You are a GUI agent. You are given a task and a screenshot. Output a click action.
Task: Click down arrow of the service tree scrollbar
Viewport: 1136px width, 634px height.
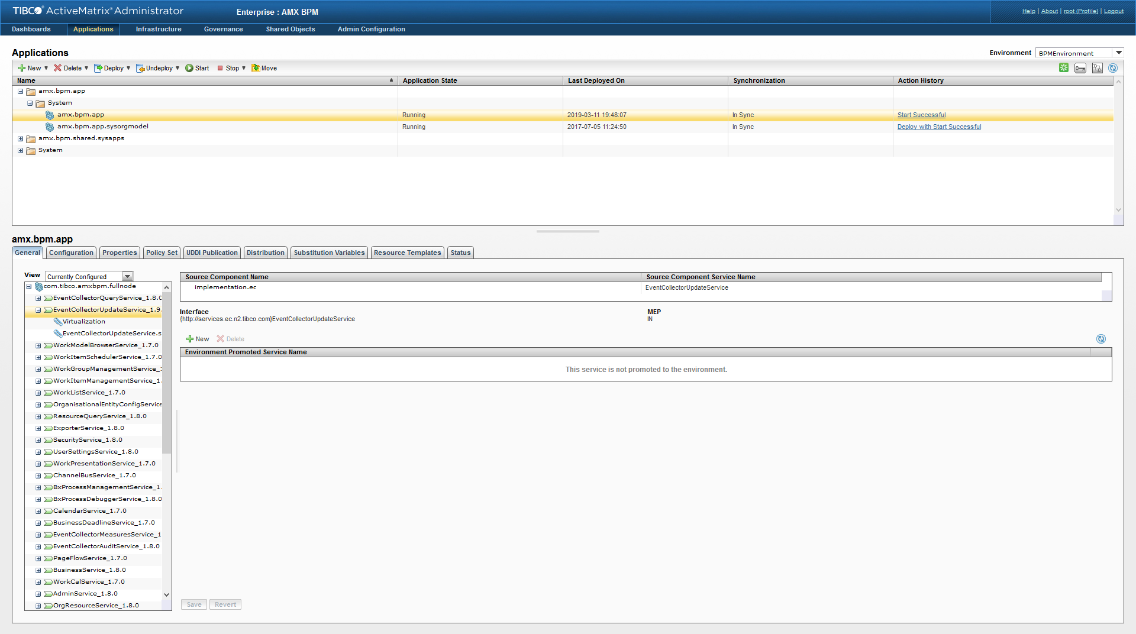pos(166,594)
